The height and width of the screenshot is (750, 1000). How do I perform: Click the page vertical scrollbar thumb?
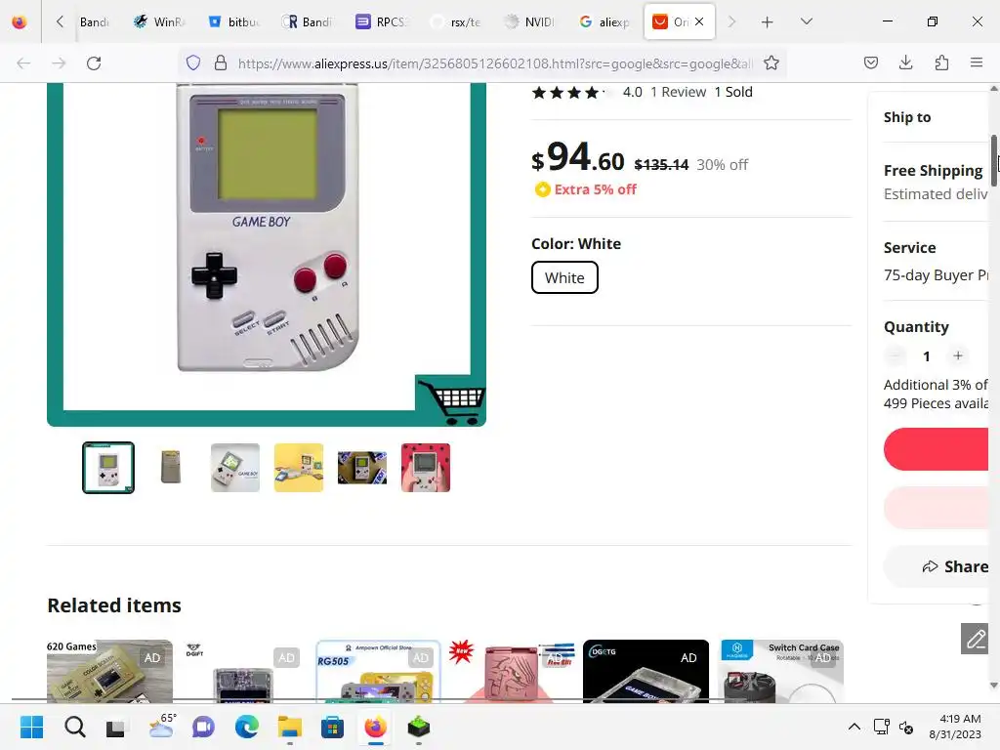pyautogui.click(x=994, y=161)
